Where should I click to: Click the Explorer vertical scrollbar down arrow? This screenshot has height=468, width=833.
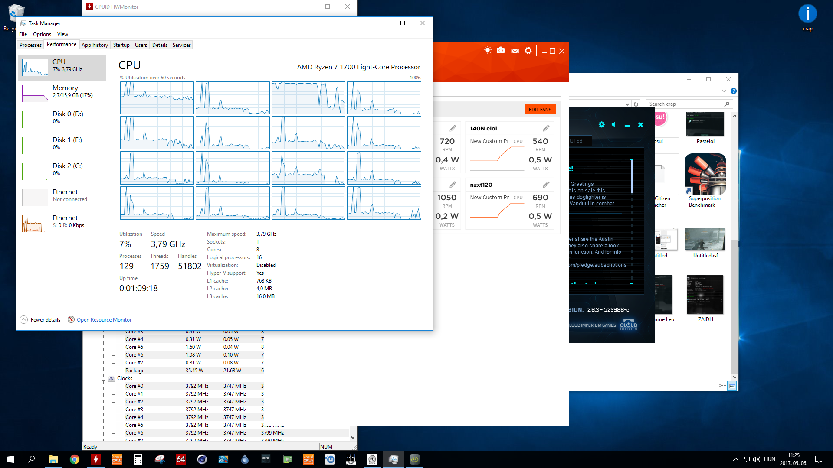click(735, 377)
